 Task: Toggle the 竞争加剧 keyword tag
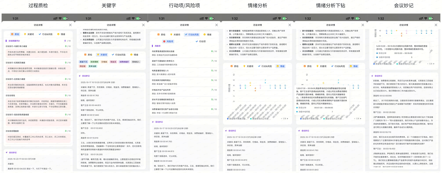(x=93, y=66)
